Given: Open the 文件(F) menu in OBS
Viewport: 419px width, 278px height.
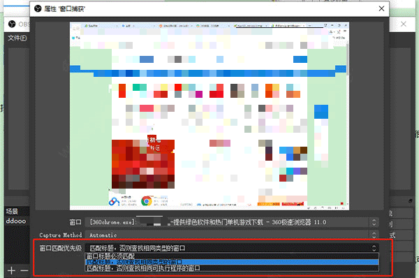Looking at the screenshot, I should point(17,38).
